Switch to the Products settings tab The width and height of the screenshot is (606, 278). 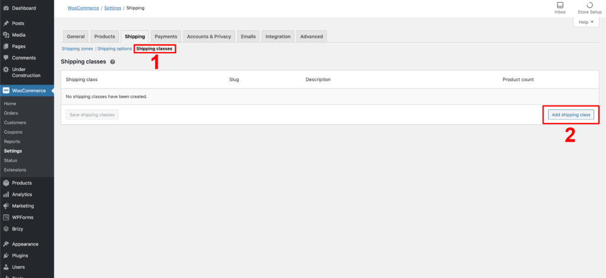click(x=105, y=36)
